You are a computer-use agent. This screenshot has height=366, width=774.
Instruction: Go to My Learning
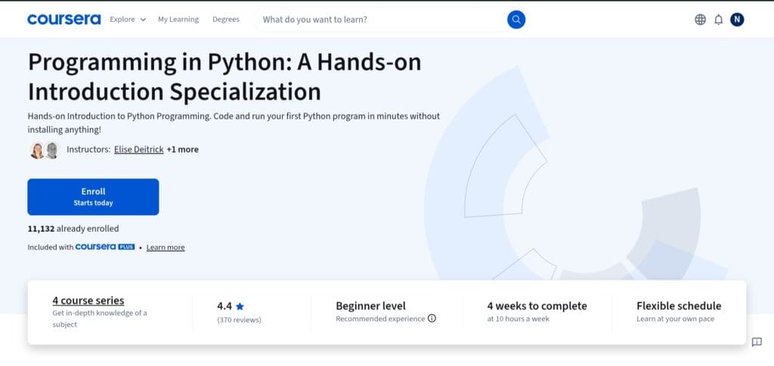pos(178,19)
